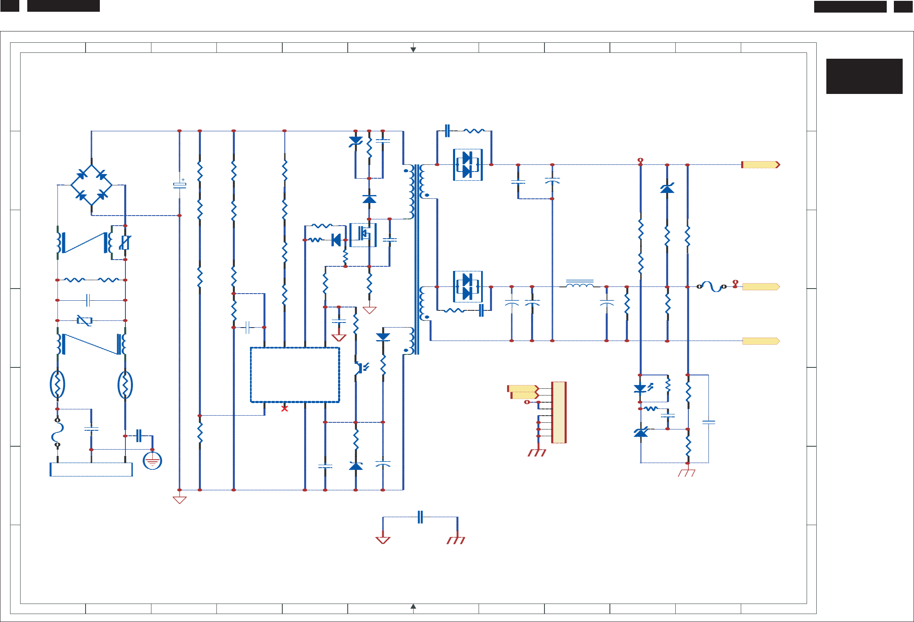Click the middle yellow output net label
914x622 pixels.
[760, 287]
